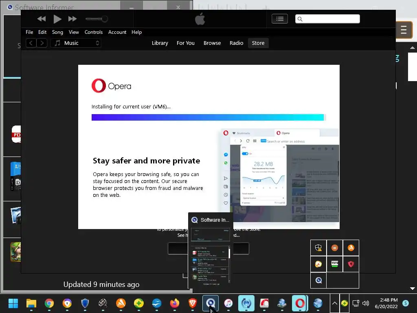Open the green plus icon on the taskbar

click(x=139, y=303)
